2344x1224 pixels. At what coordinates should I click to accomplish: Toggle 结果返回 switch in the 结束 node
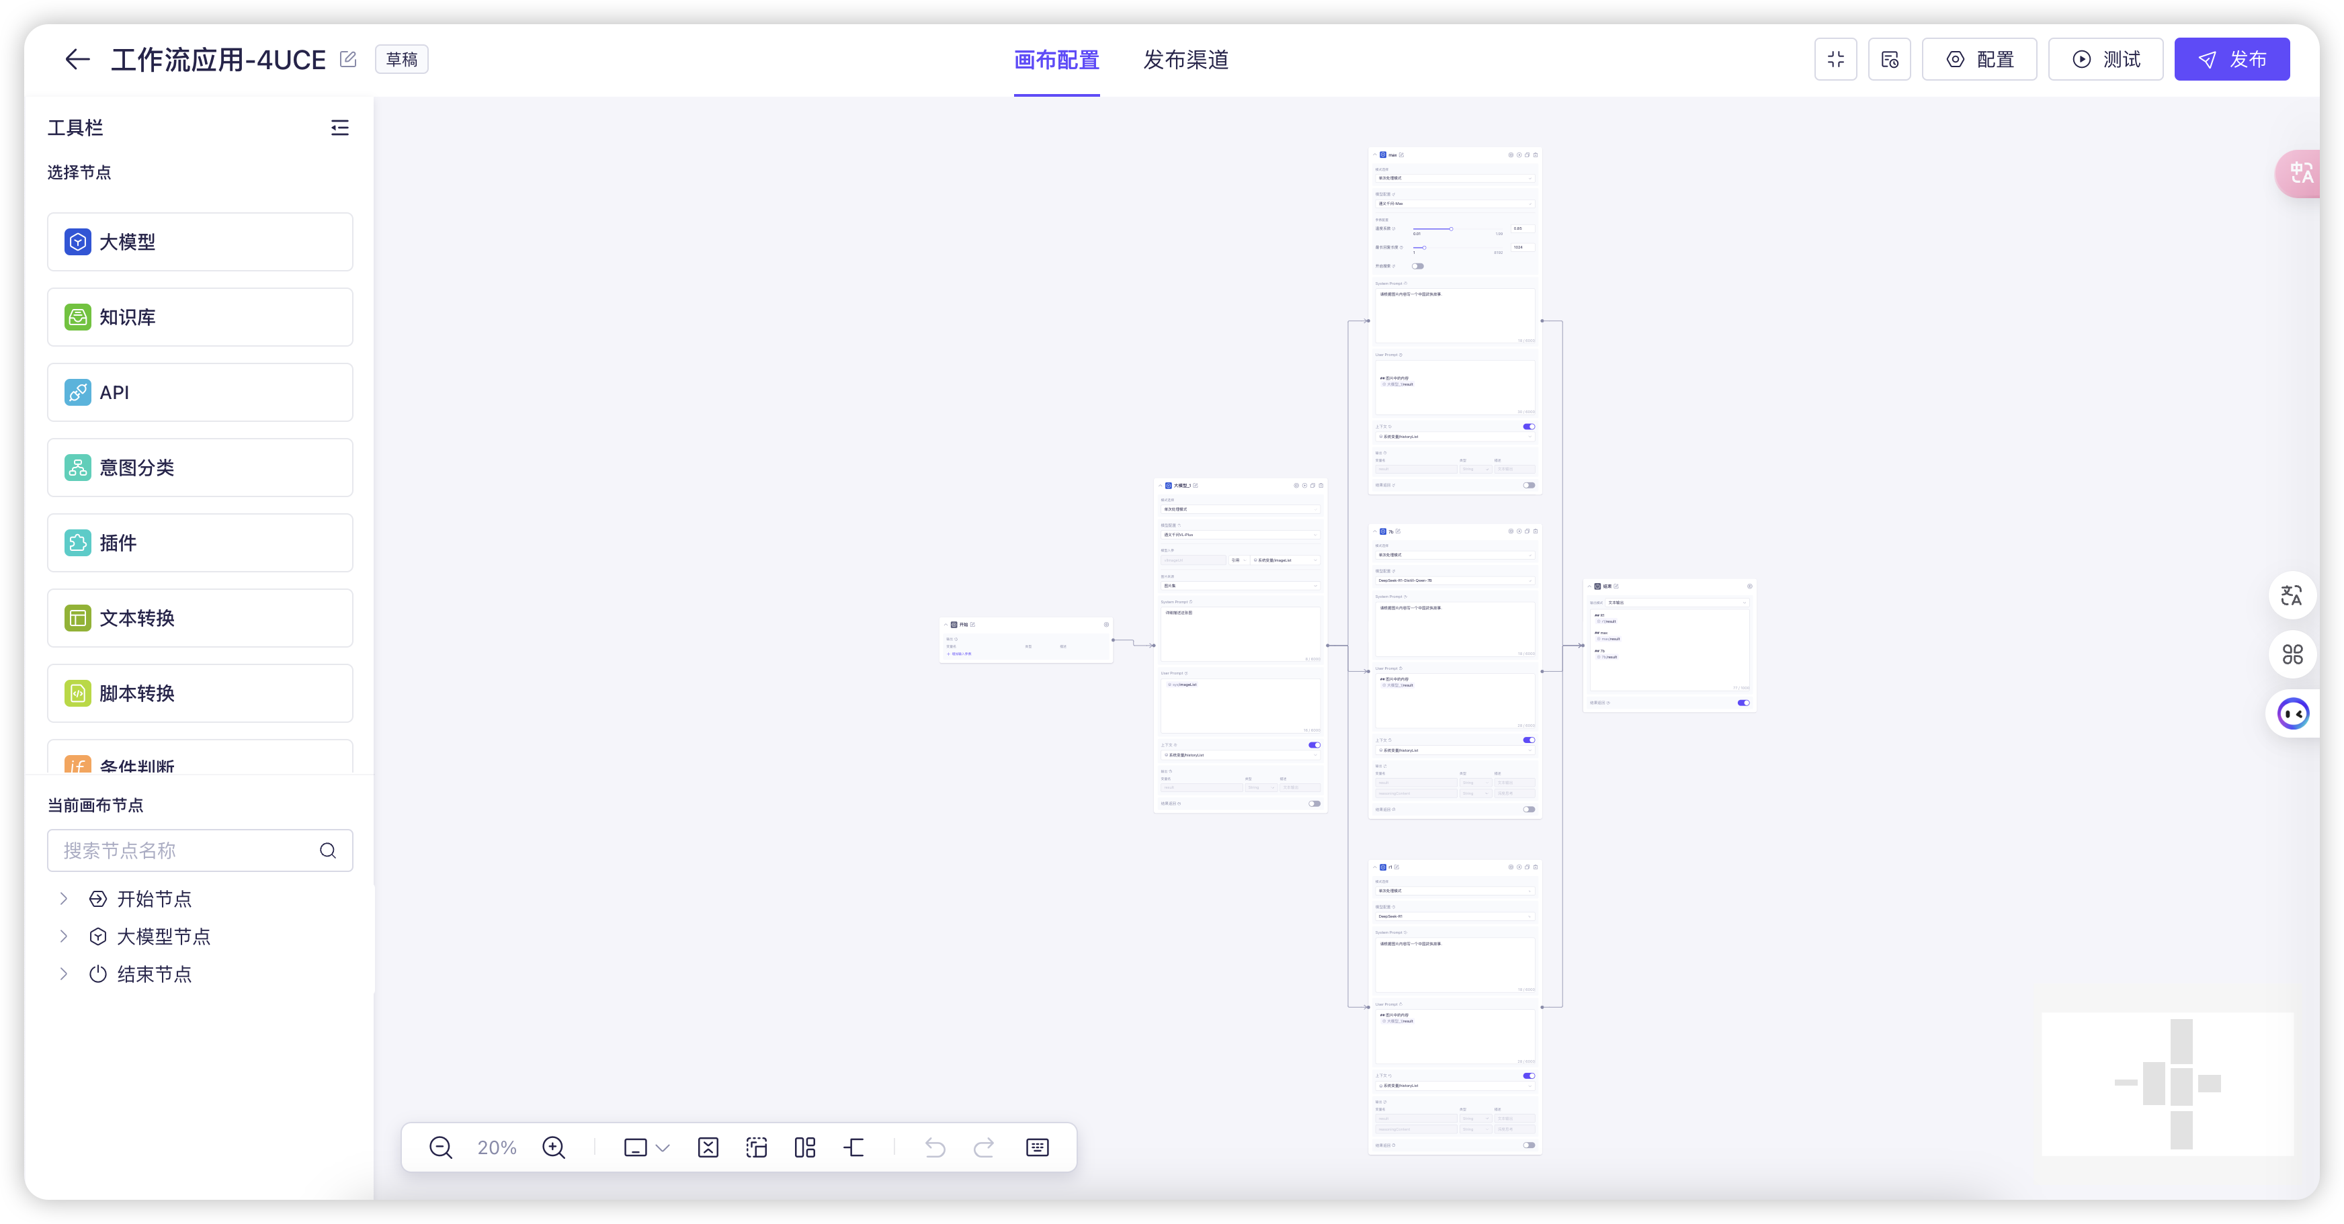coord(1743,703)
